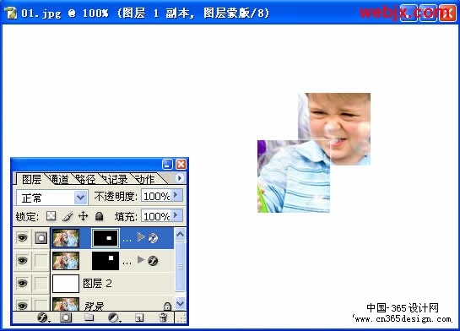Viewport: 460px width, 331px height.
Task: Create a new layer
Action: click(139, 317)
